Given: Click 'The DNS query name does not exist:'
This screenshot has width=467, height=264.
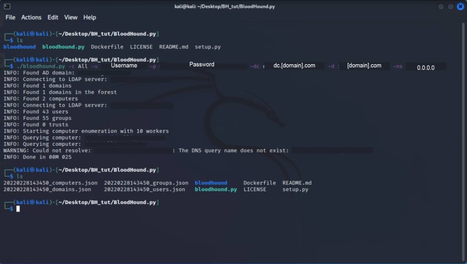Looking at the screenshot, I should [x=233, y=151].
